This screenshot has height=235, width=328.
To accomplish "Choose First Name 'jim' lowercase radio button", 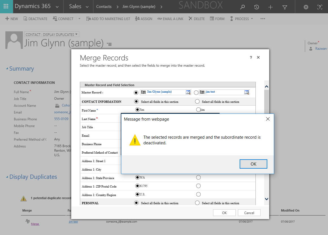I will tap(198, 109).
